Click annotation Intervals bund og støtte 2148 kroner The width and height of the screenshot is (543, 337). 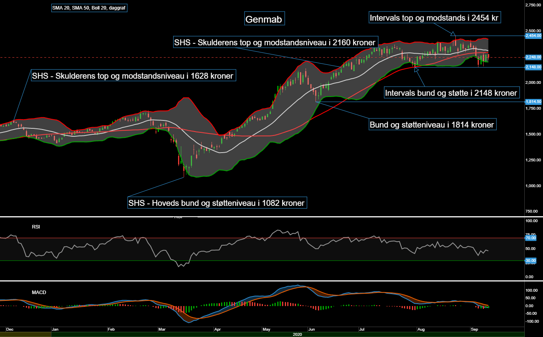point(452,93)
